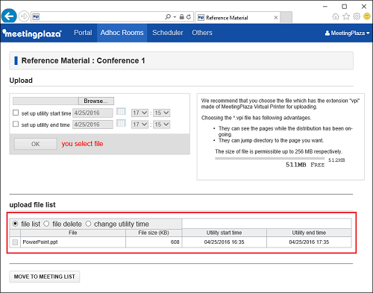This screenshot has height=293, width=373.
Task: Click the favorites star icon
Action: [x=346, y=16]
